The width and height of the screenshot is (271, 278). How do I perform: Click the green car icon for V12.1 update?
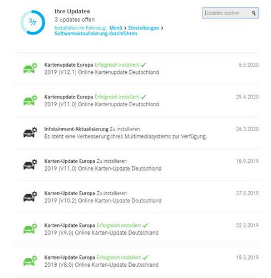click(30, 68)
